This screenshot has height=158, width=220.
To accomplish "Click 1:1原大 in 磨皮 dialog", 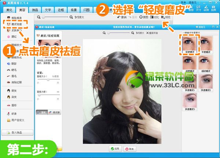I will [x=140, y=33].
